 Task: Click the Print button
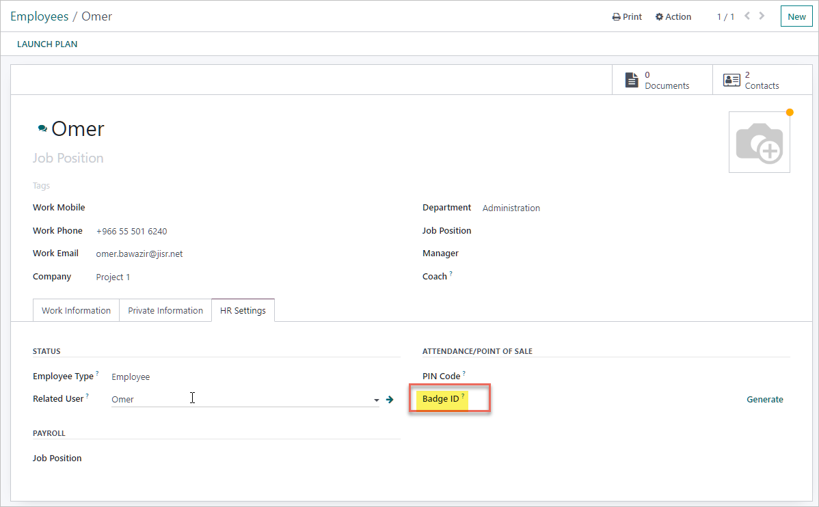point(627,16)
